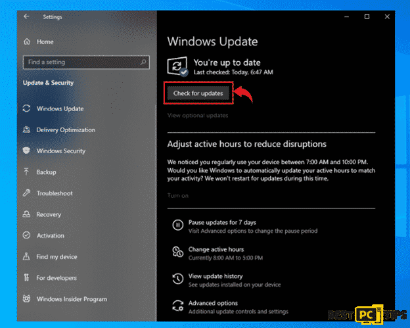Click the Home icon in sidebar
The image size is (410, 328).
27,41
